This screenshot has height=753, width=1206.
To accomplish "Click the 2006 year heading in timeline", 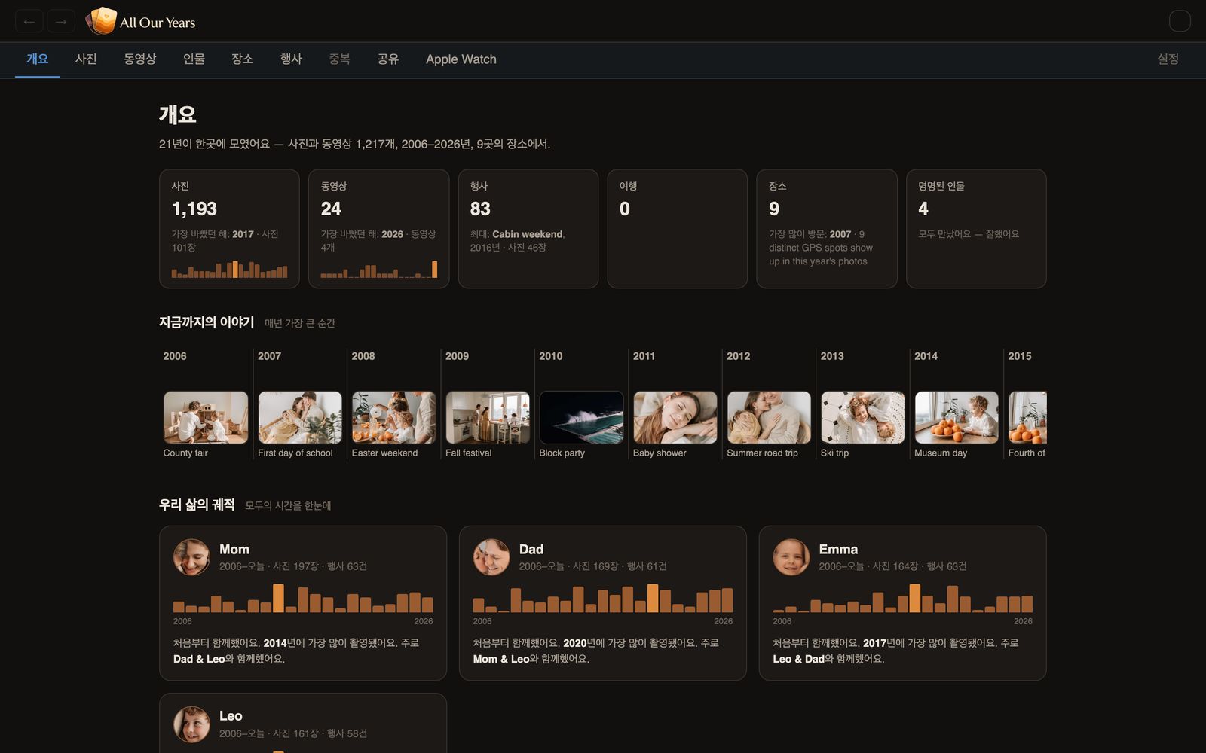I will click(x=175, y=356).
